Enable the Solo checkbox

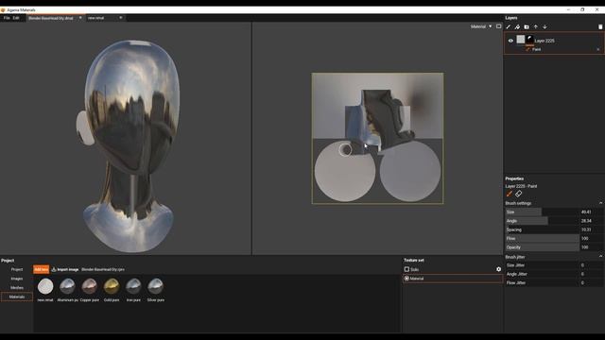coord(406,269)
